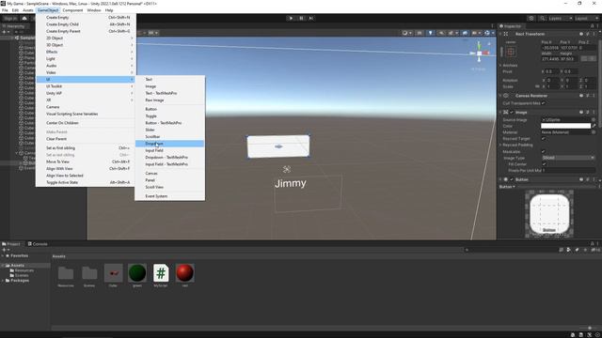
Task: Click the Rect Transform component icon
Action: click(x=506, y=34)
